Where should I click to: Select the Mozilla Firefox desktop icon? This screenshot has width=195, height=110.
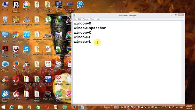coord(16,66)
